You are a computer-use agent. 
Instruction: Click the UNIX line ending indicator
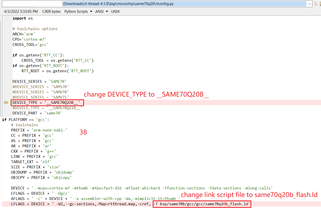115,12
